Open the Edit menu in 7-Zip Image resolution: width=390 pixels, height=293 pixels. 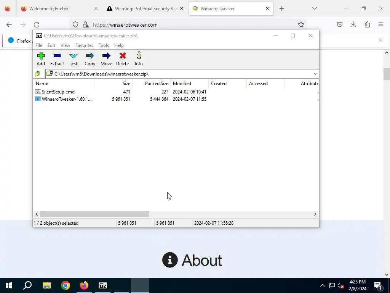pyautogui.click(x=51, y=45)
